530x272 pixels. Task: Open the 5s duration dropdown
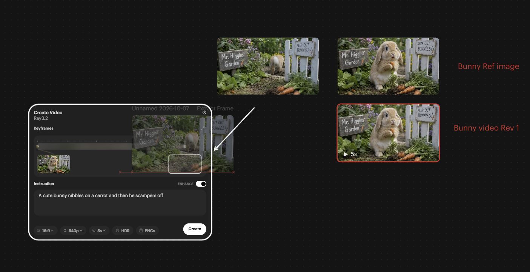click(99, 231)
